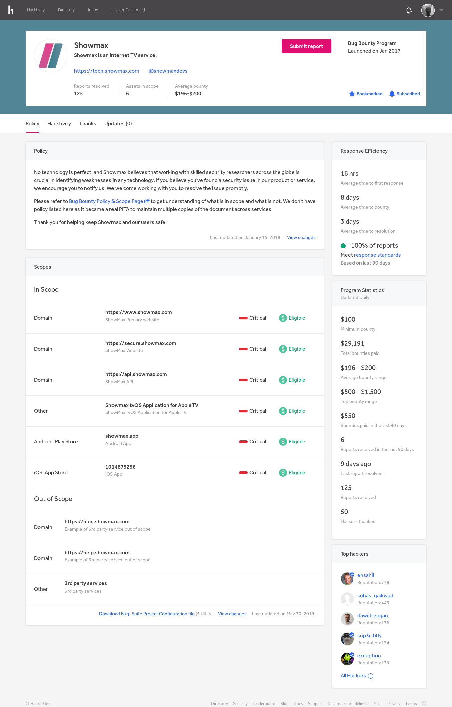Click the Eligible dollar icon for secure.showmax.com

pyautogui.click(x=283, y=349)
